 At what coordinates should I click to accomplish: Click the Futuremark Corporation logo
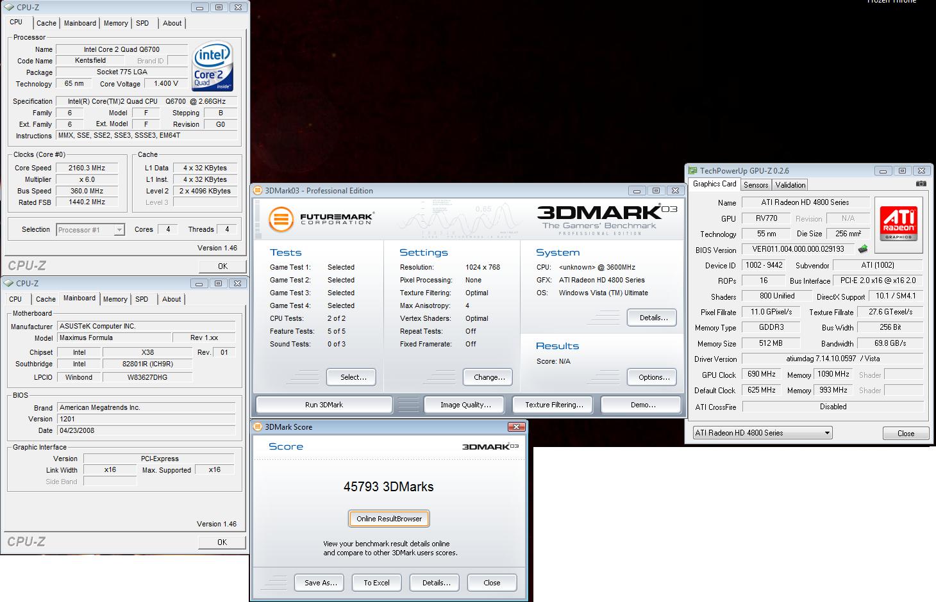[x=321, y=218]
